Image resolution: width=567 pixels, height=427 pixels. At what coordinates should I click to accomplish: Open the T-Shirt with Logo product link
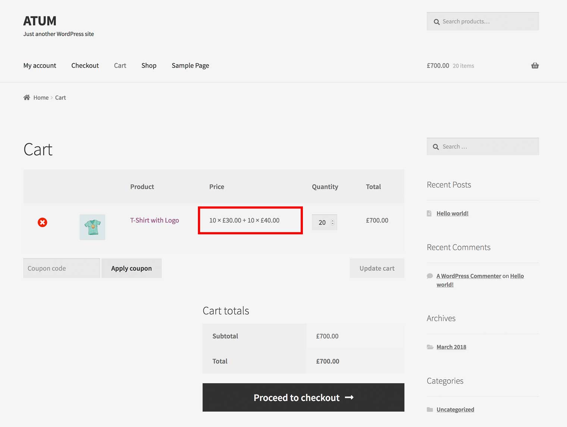pos(154,220)
